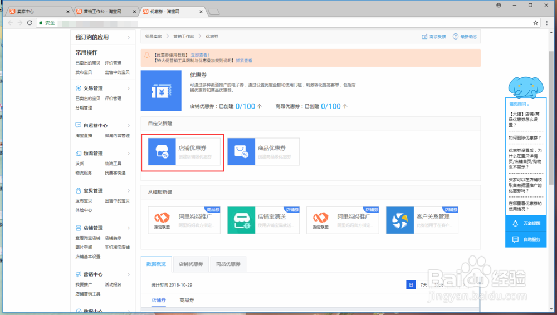Switch to 营销工作台 browser tab
Screen dimensions: 557x315
pyautogui.click(x=105, y=11)
